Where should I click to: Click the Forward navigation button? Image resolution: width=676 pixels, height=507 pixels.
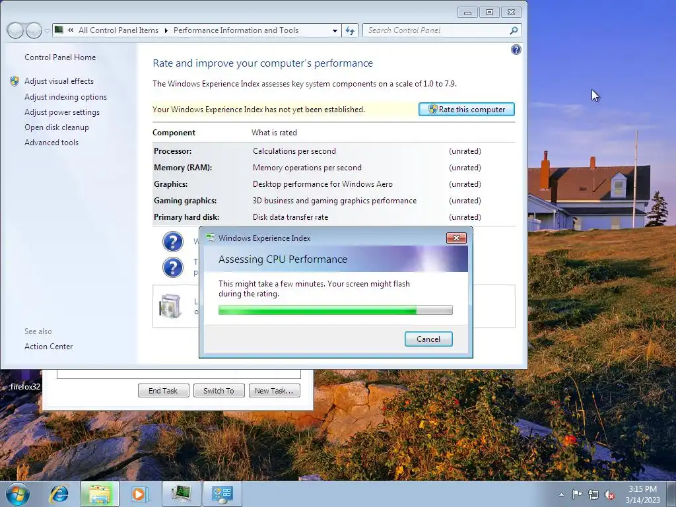tap(34, 30)
